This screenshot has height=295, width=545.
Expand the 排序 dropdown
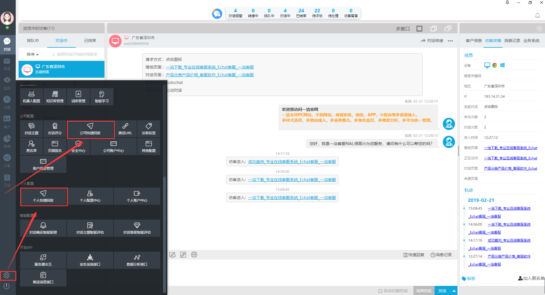[x=33, y=54]
